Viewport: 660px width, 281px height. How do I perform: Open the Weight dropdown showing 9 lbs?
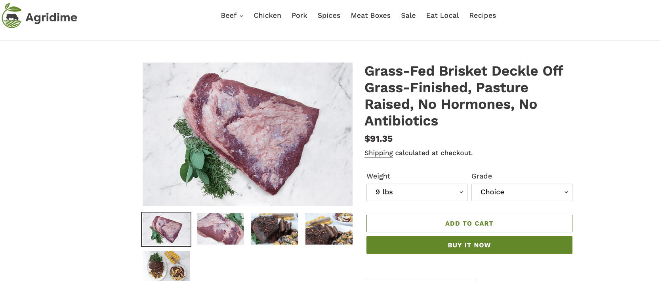(x=417, y=192)
